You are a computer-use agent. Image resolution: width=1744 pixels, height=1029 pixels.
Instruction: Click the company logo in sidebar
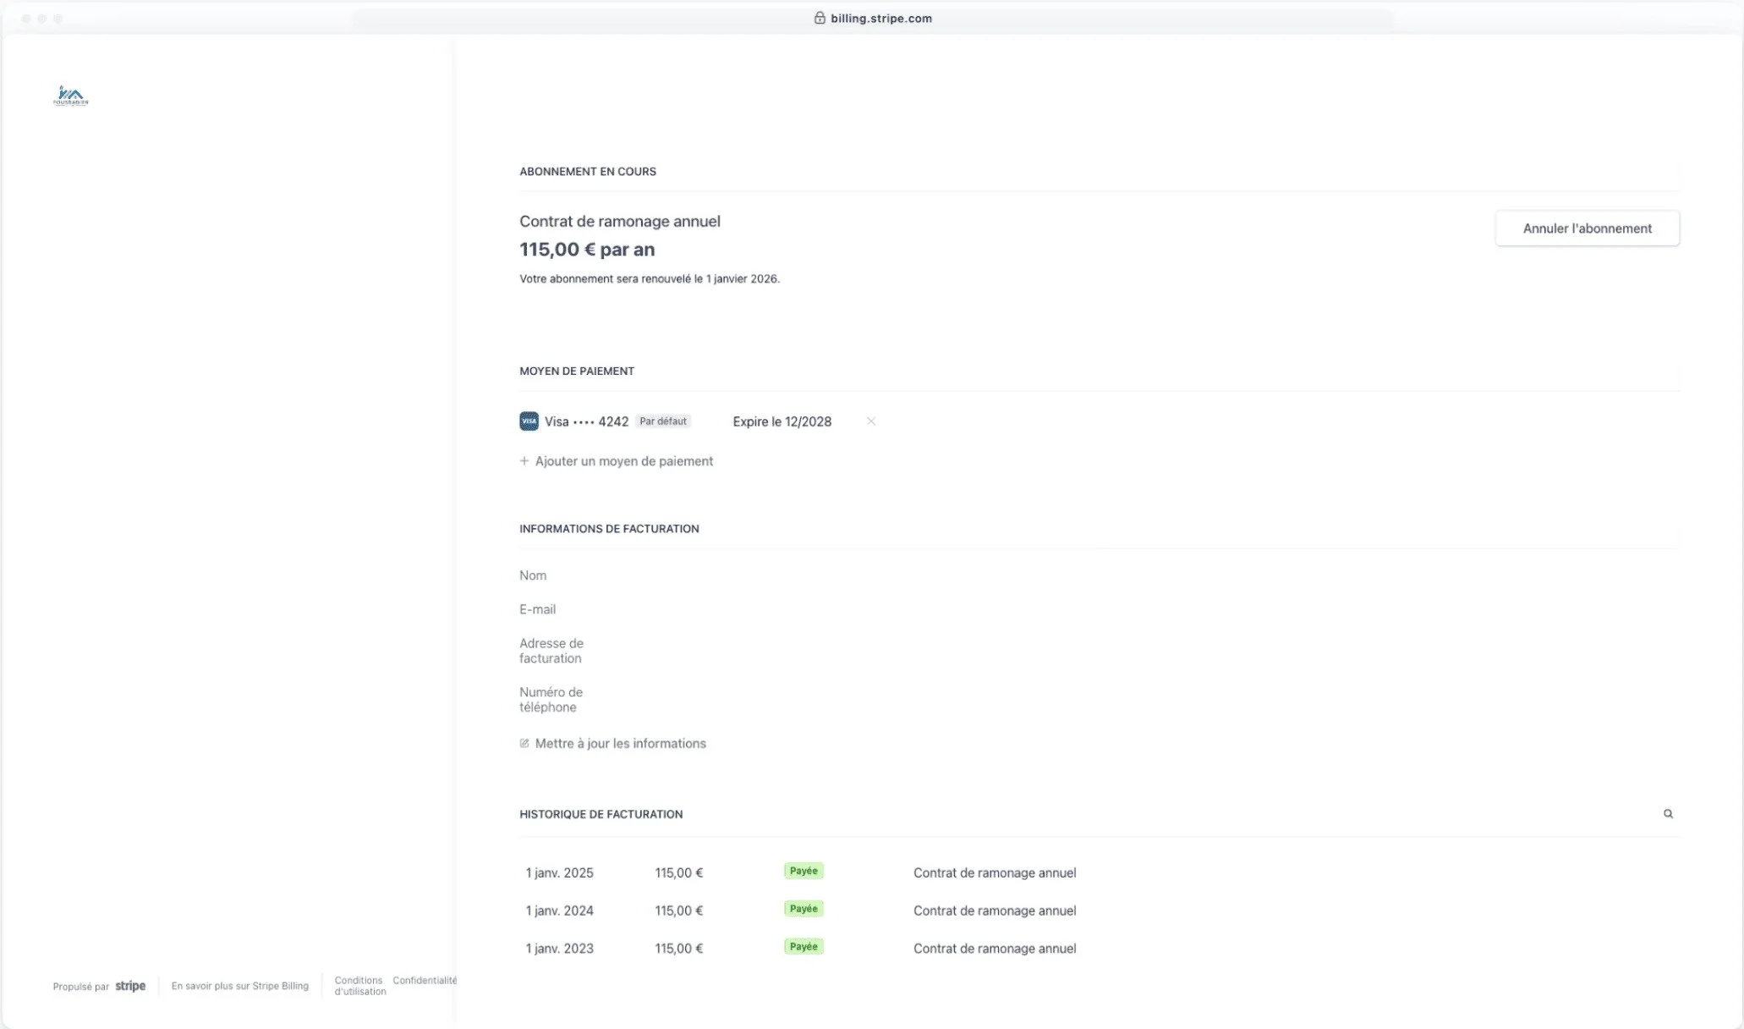(x=70, y=96)
